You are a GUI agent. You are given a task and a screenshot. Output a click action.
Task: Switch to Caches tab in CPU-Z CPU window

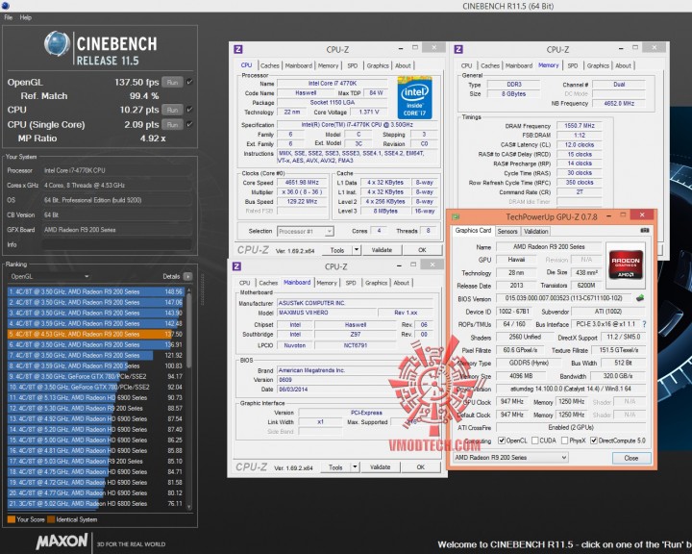(x=270, y=65)
